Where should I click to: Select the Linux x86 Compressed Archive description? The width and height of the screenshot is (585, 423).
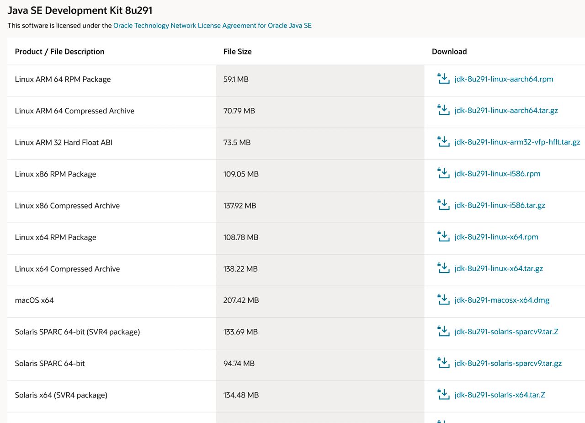[67, 205]
